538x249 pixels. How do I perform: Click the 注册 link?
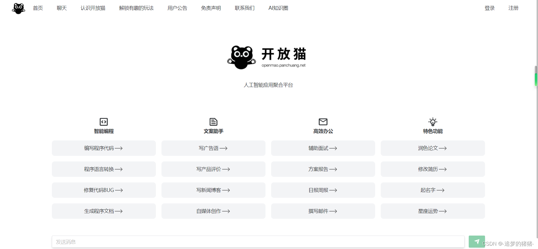(x=513, y=8)
